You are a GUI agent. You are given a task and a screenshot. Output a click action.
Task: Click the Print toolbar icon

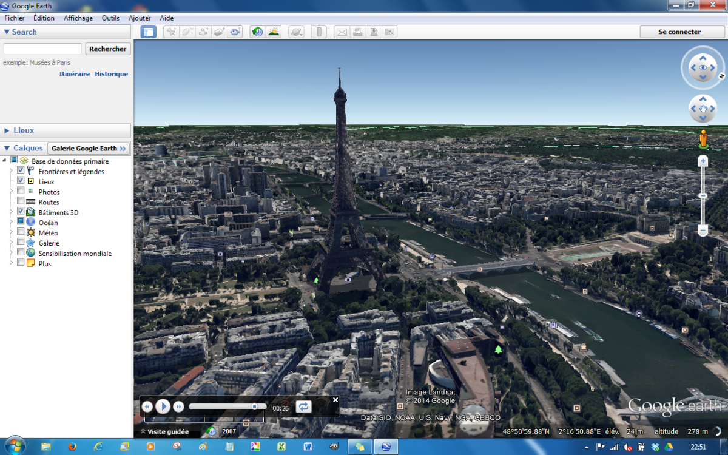(358, 32)
